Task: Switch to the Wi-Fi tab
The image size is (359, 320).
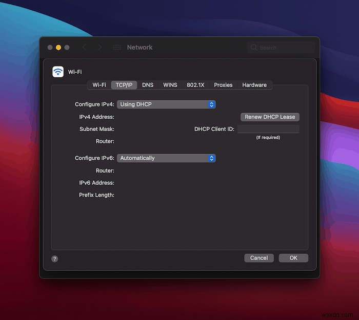Action: [x=99, y=85]
